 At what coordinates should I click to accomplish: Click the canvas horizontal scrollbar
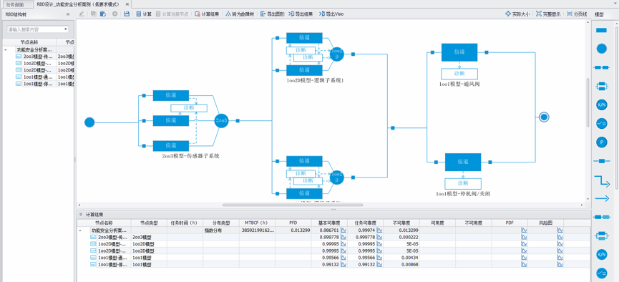tap(293, 205)
